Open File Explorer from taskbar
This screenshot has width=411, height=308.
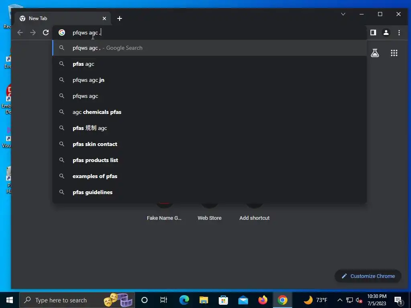click(203, 300)
